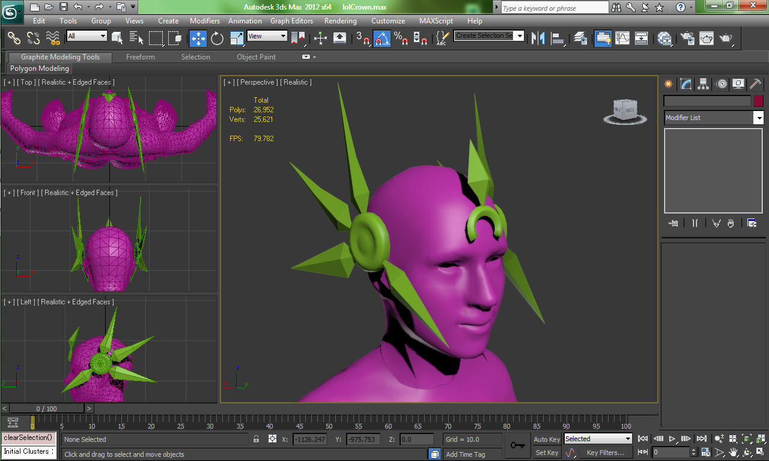Click the object color swatch
Screen dimensions: 769x461
(758, 101)
